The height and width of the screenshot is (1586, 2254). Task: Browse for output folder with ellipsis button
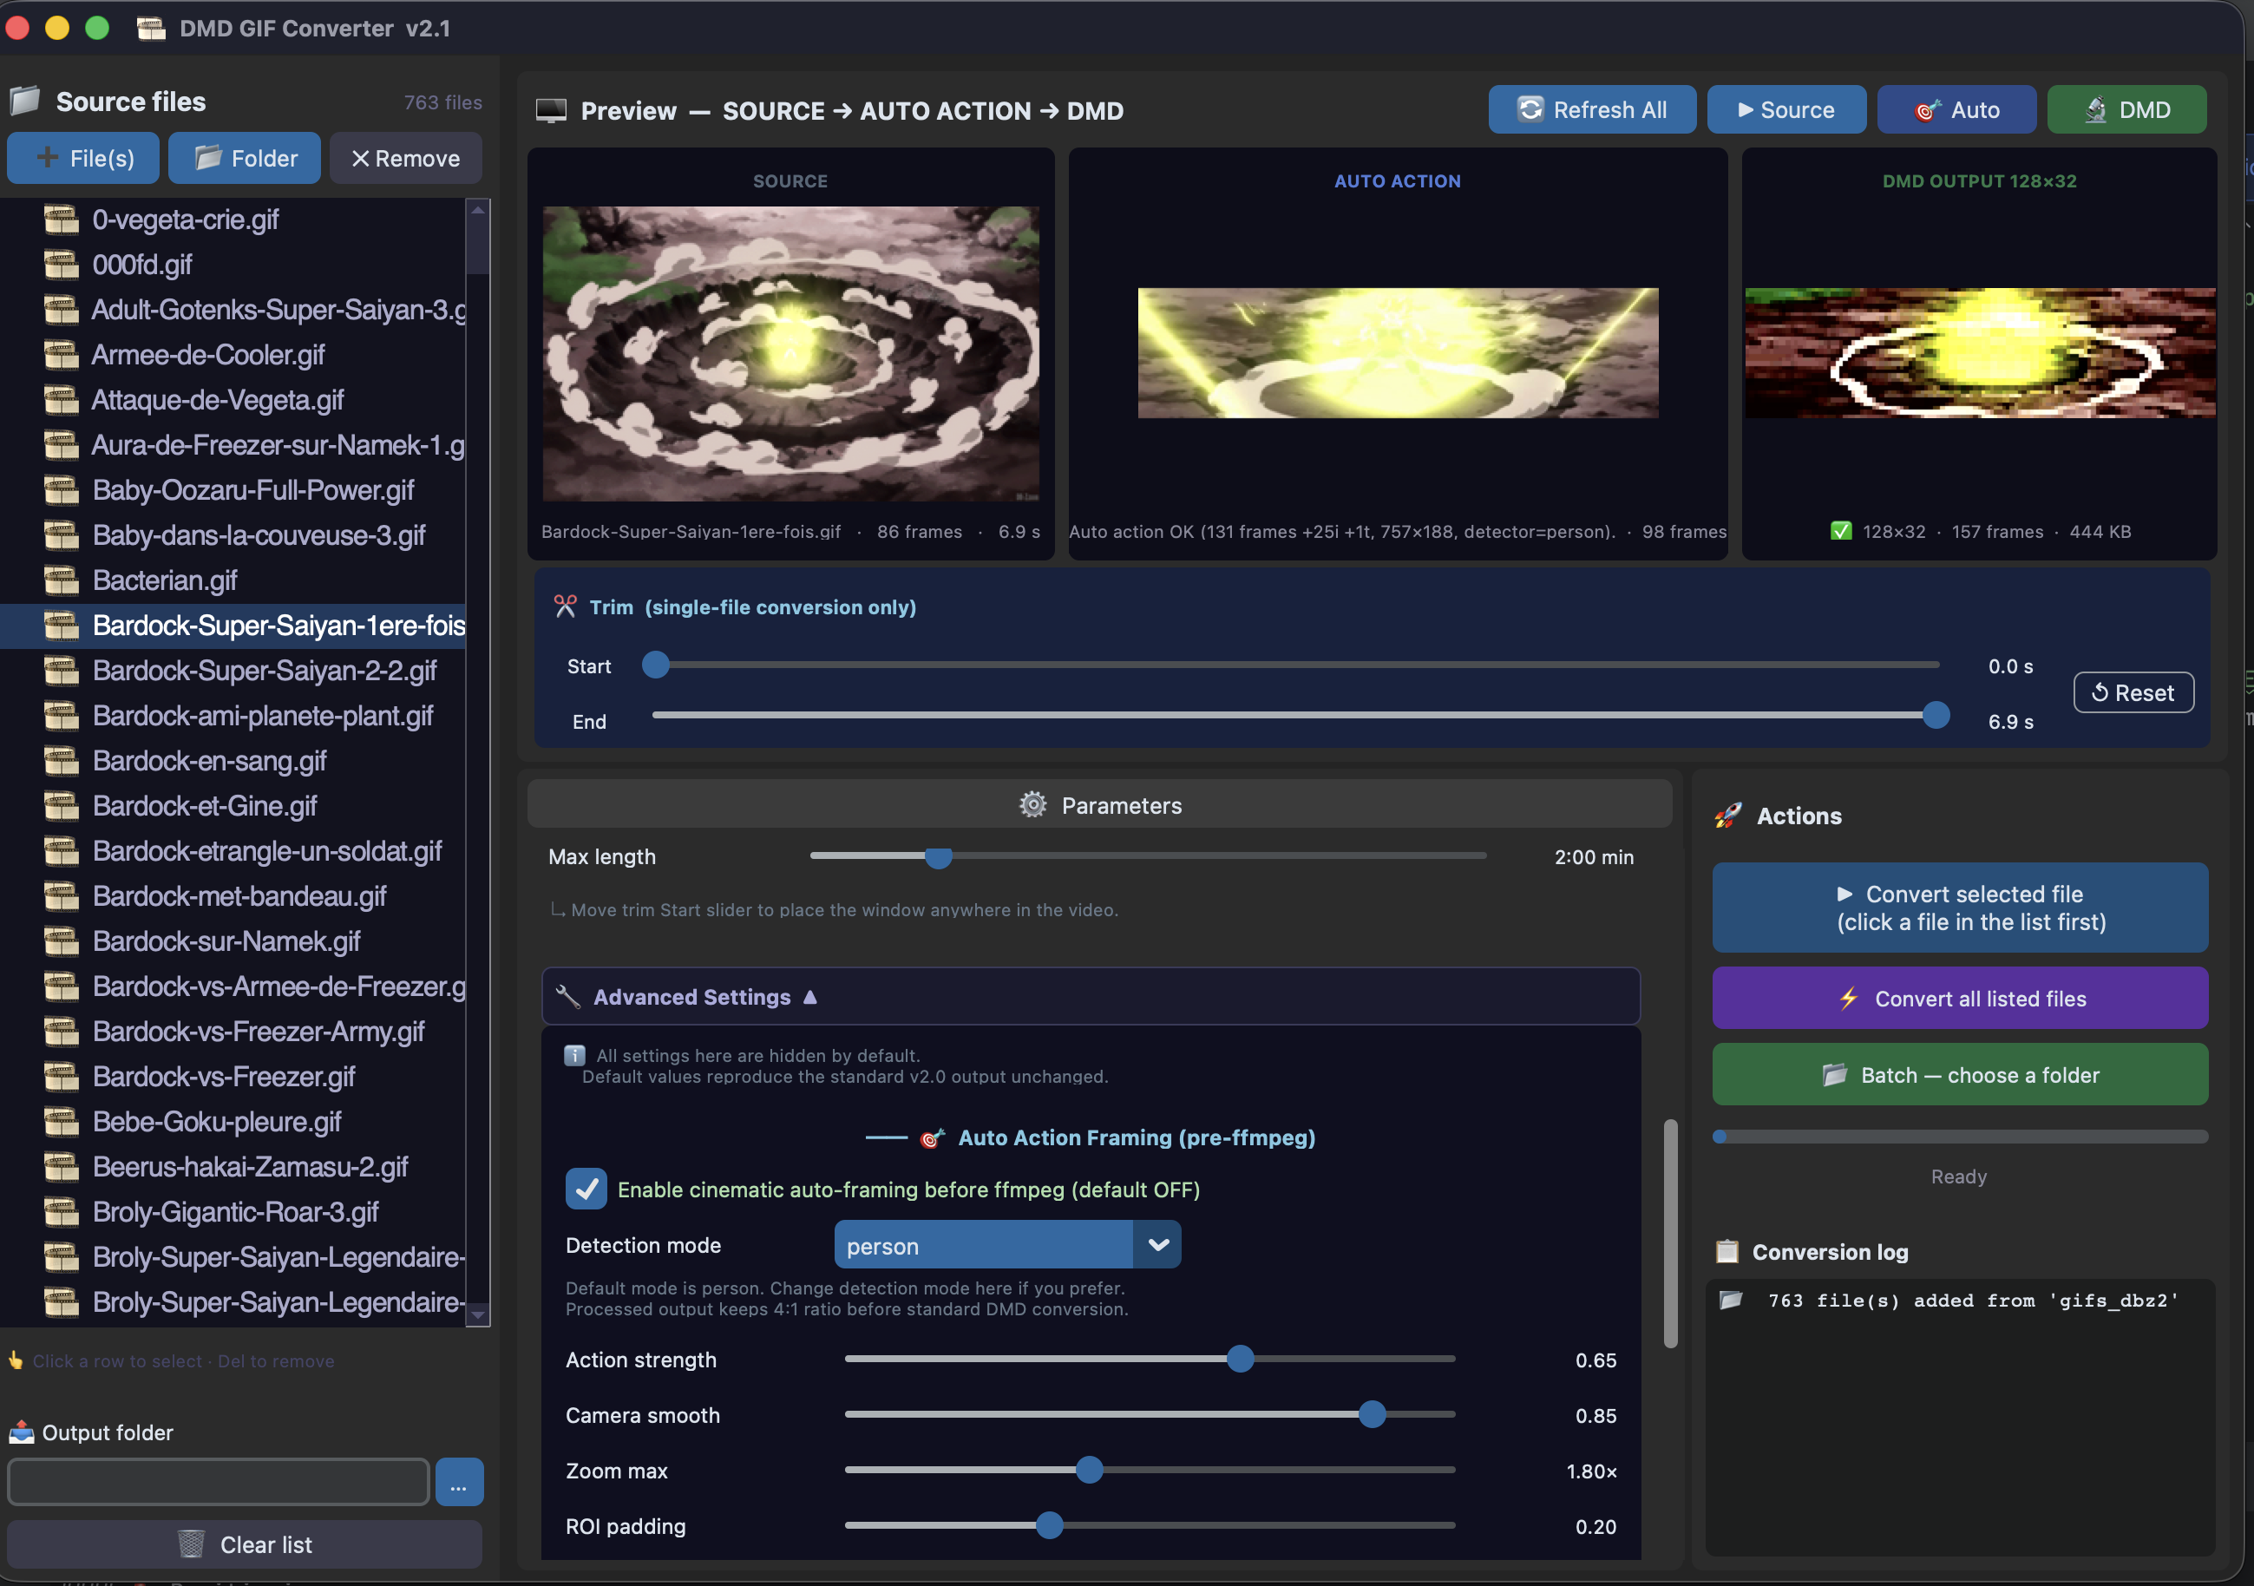pos(460,1482)
